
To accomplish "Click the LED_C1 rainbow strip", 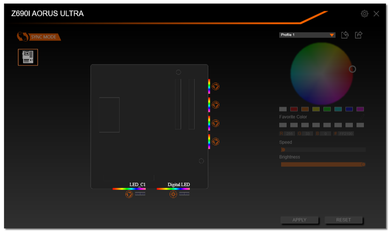I will coord(129,189).
